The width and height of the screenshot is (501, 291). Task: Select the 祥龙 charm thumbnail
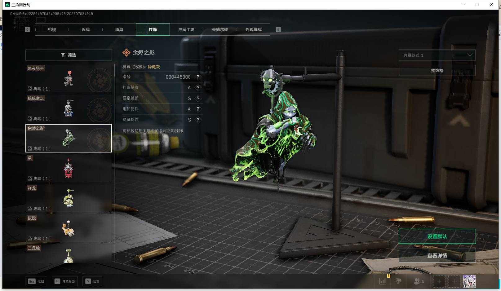click(69, 198)
